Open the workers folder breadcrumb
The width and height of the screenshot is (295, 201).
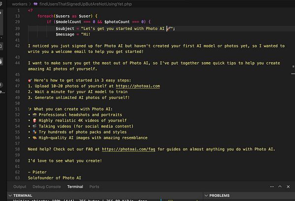click(20, 4)
